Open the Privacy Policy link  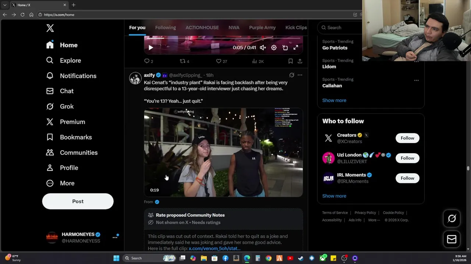(x=365, y=213)
